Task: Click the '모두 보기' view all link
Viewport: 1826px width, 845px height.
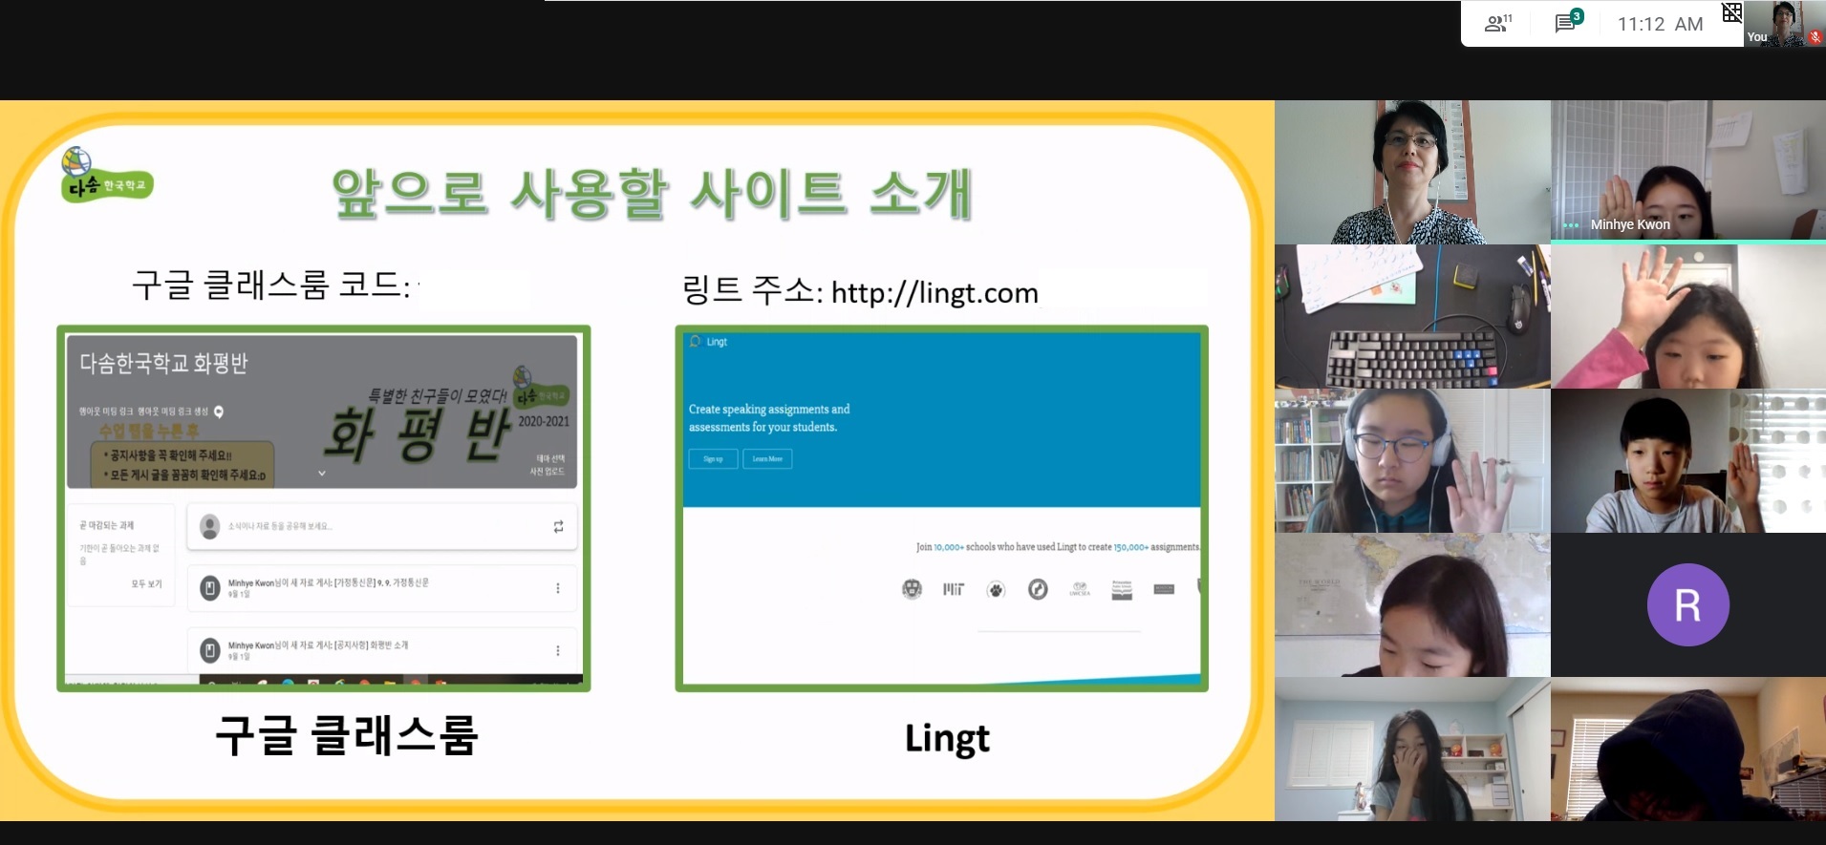Action: (x=147, y=583)
